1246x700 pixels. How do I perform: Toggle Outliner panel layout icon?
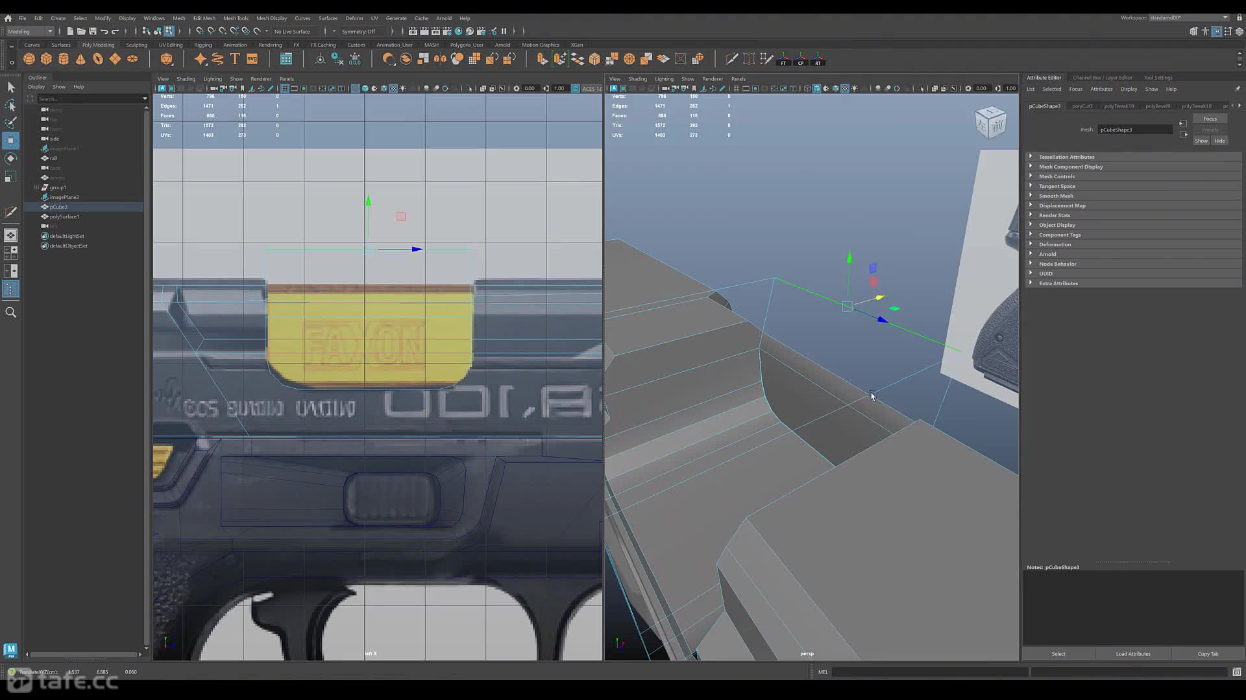click(x=10, y=289)
